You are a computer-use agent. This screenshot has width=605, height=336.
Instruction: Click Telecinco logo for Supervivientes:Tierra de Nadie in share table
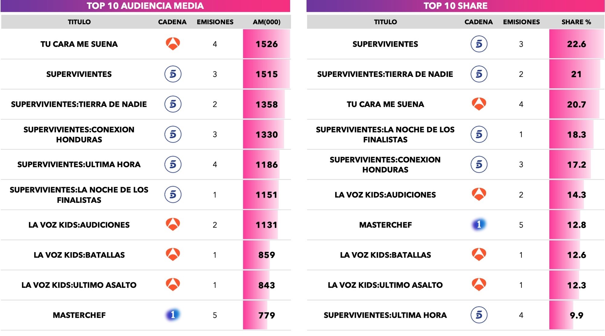click(x=479, y=74)
